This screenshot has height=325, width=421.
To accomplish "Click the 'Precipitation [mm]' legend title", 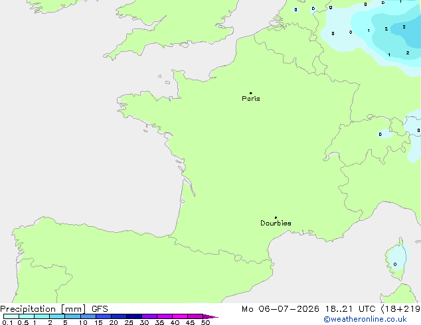I will (x=43, y=309).
